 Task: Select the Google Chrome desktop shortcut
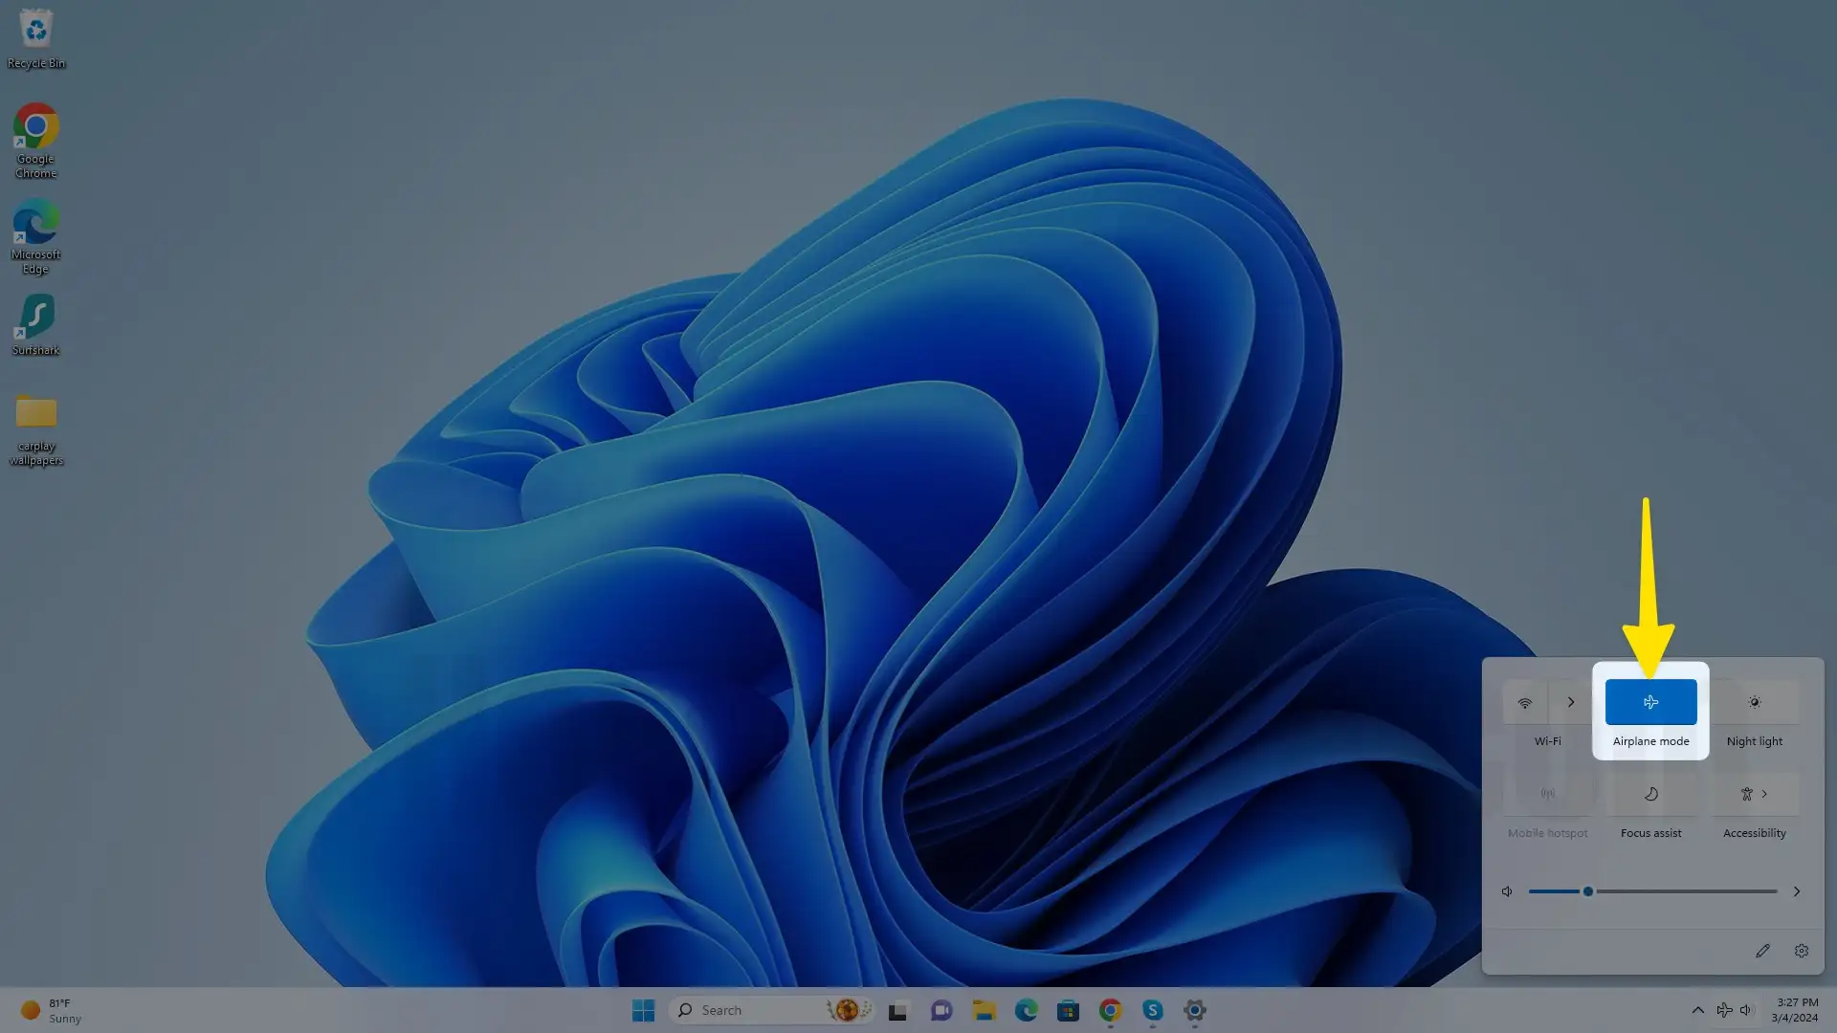(35, 141)
